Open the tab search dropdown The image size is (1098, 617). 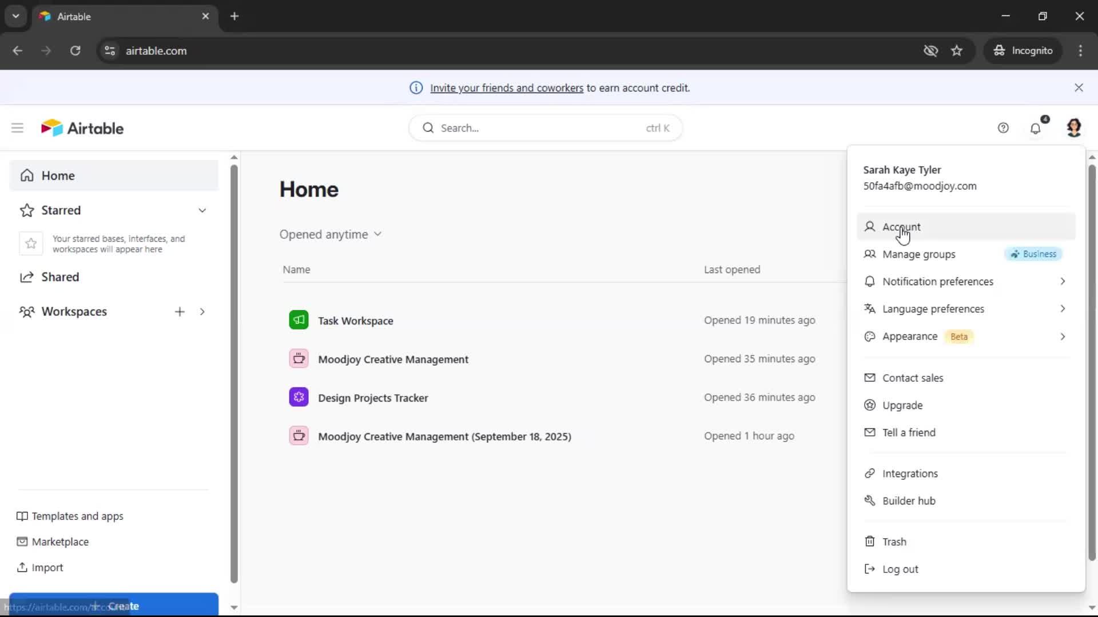coord(16,16)
